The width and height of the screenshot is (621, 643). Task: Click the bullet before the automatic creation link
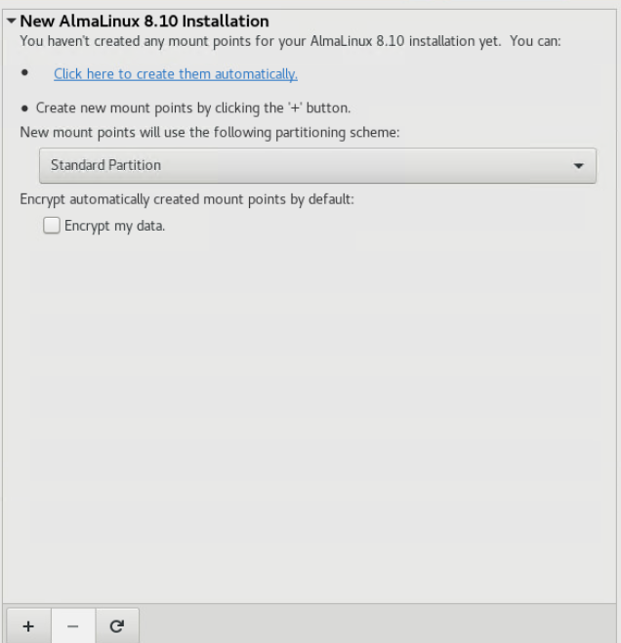(x=24, y=74)
